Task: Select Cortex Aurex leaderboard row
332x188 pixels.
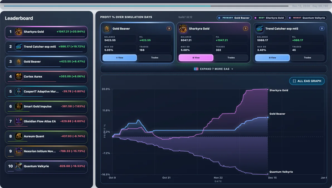Action: point(46,77)
